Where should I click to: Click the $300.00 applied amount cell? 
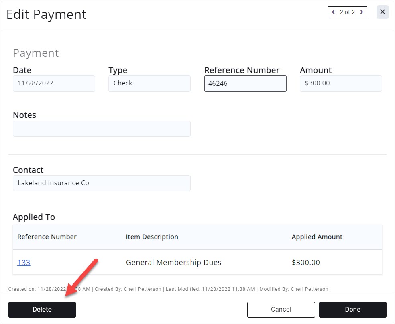[x=306, y=263]
